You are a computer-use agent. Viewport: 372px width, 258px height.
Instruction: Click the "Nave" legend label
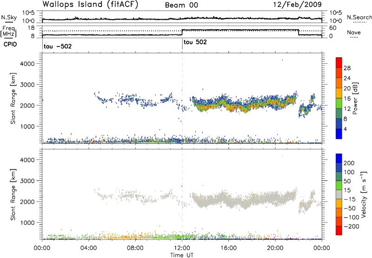tap(354, 32)
